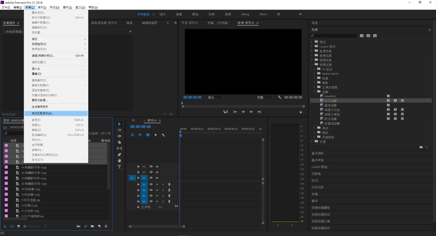Open the 完整 playback resolution dropdown
The width and height of the screenshot is (436, 236).
tap(265, 97)
